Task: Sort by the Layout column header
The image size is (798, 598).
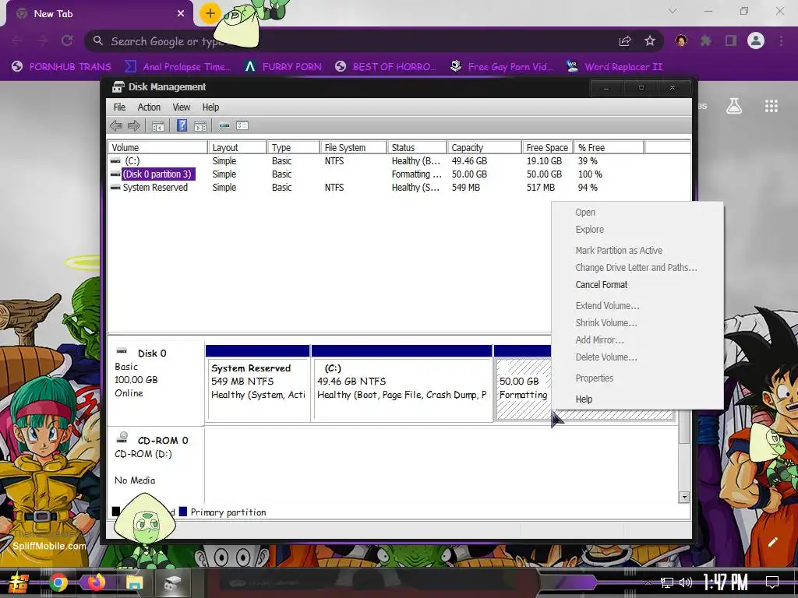Action: pos(237,147)
